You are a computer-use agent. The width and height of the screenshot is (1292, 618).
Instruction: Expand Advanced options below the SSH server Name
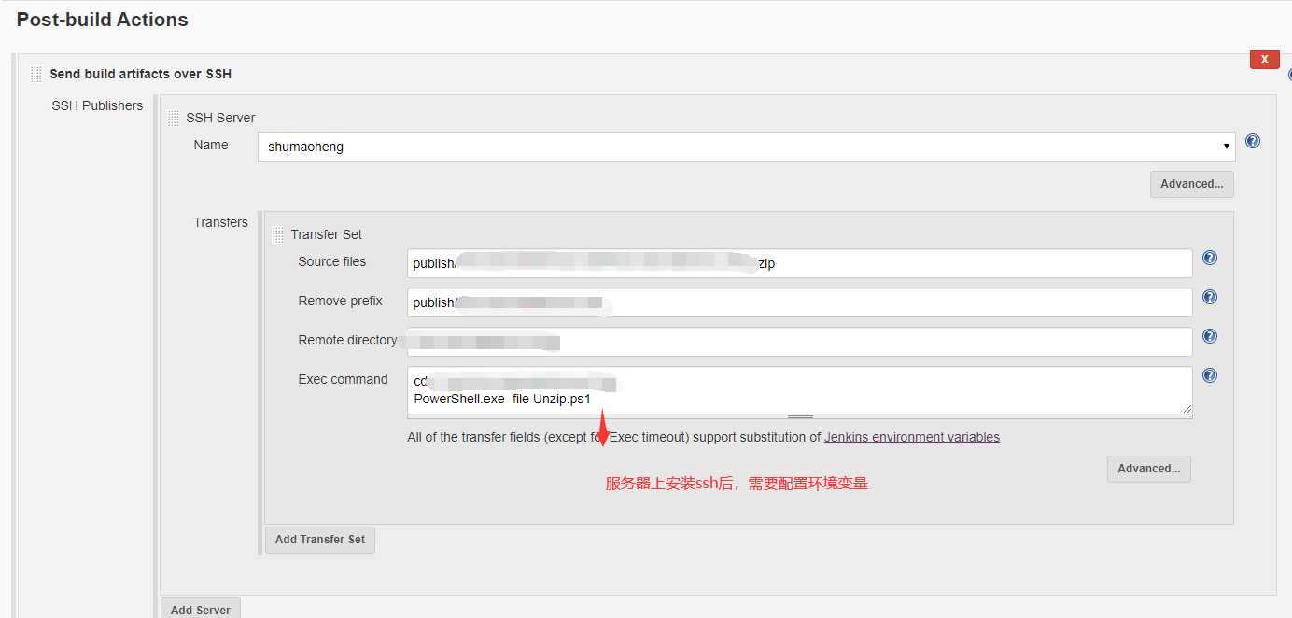1191,184
